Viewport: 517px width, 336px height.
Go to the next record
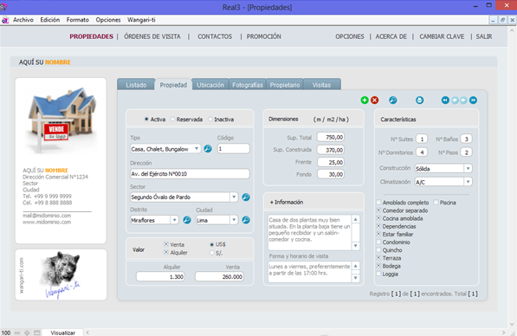point(463,100)
